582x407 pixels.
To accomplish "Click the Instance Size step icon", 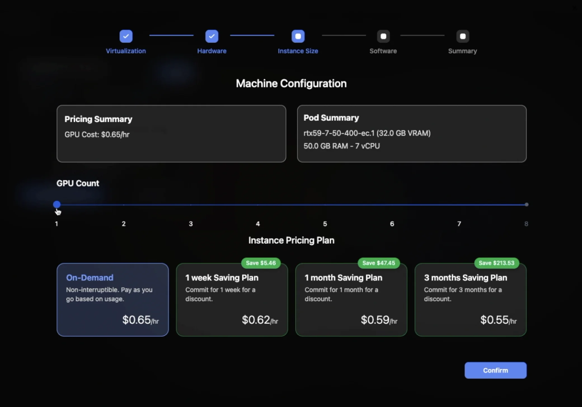I will coord(298,36).
